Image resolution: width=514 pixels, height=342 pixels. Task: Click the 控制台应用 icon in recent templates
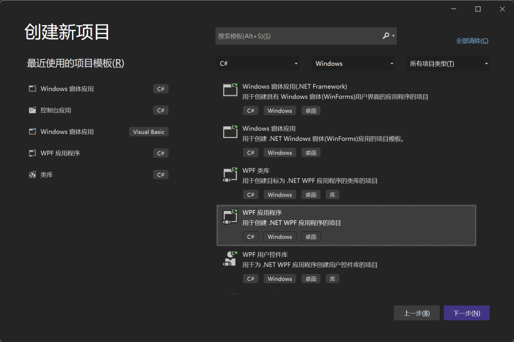click(x=32, y=110)
